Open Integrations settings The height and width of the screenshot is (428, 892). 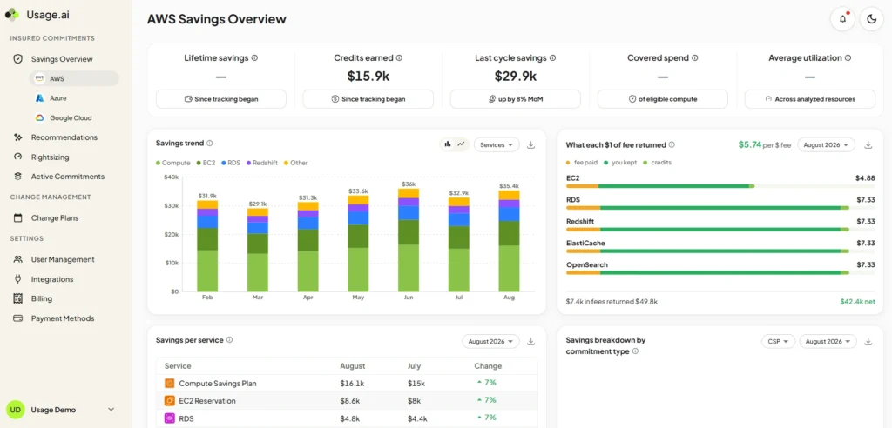tap(51, 279)
